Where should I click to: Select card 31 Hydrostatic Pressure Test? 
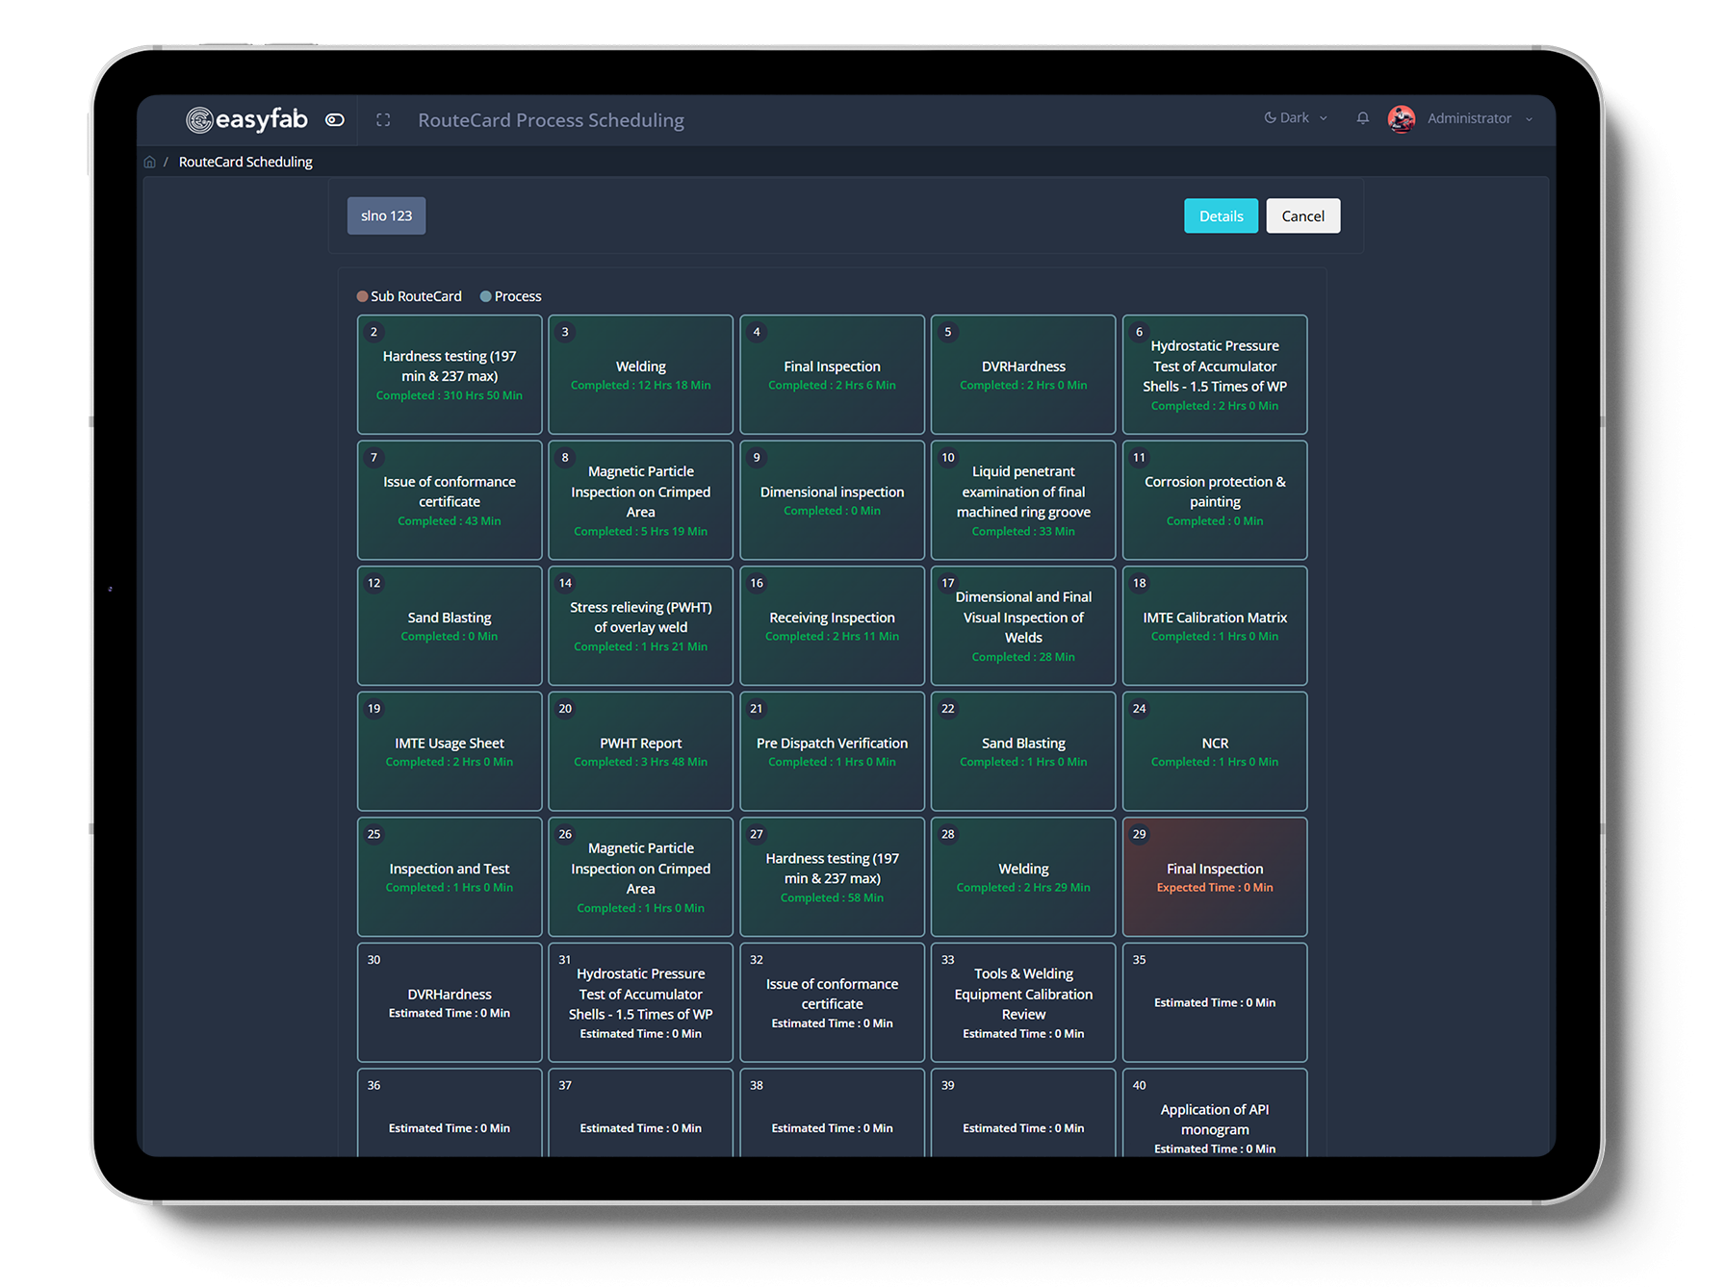click(640, 1002)
